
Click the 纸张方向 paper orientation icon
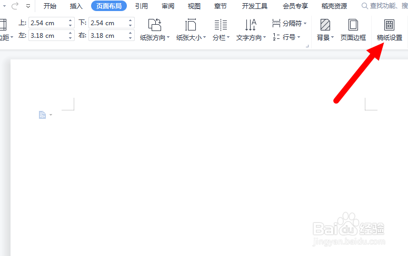(155, 25)
